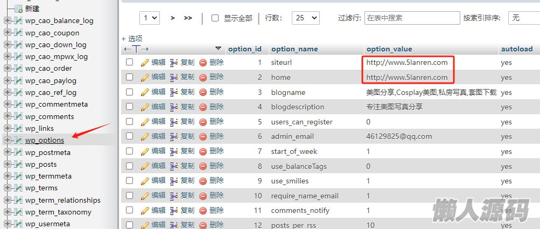The width and height of the screenshot is (540, 229).
Task: Open the sort arrow dropdown beside option_id header
Action: (218, 48)
